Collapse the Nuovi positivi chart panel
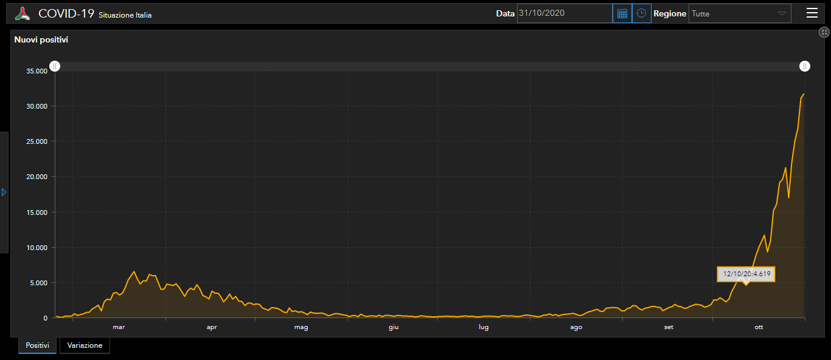 click(x=824, y=33)
